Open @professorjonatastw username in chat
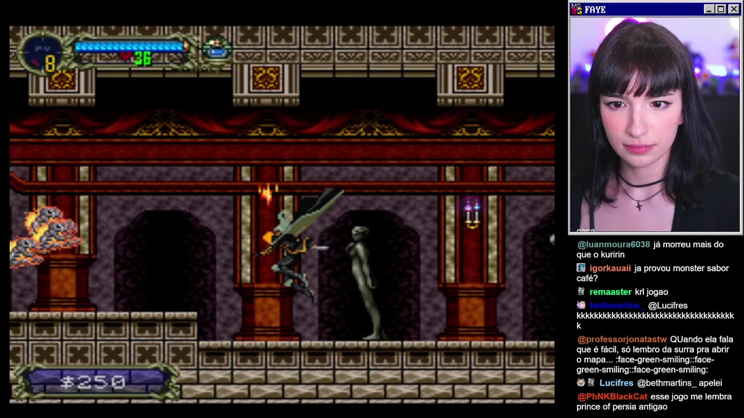This screenshot has width=744, height=418. [622, 339]
